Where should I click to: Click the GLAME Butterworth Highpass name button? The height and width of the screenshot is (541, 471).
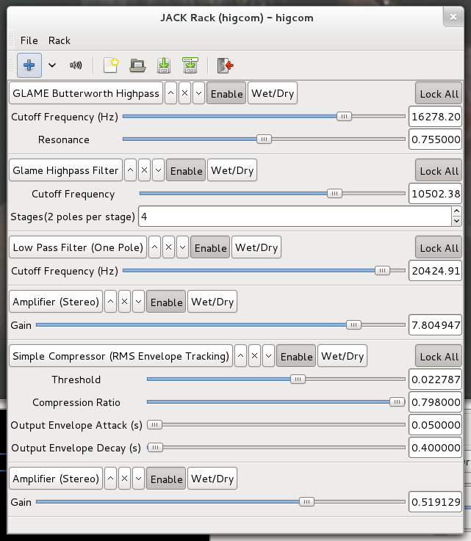86,93
